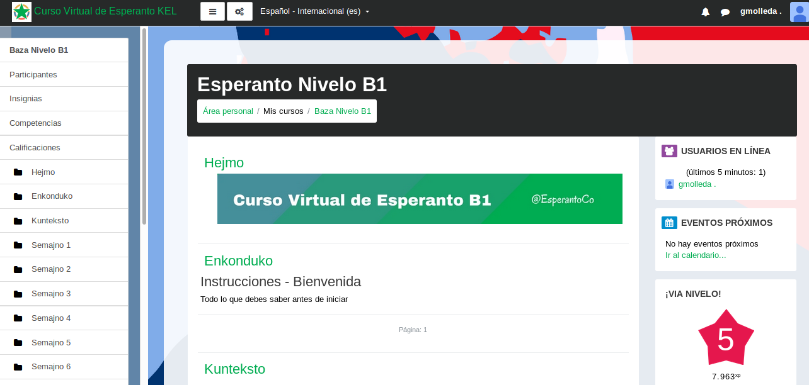Click the Área personal breadcrumb link
This screenshot has height=385, width=809.
coord(227,111)
